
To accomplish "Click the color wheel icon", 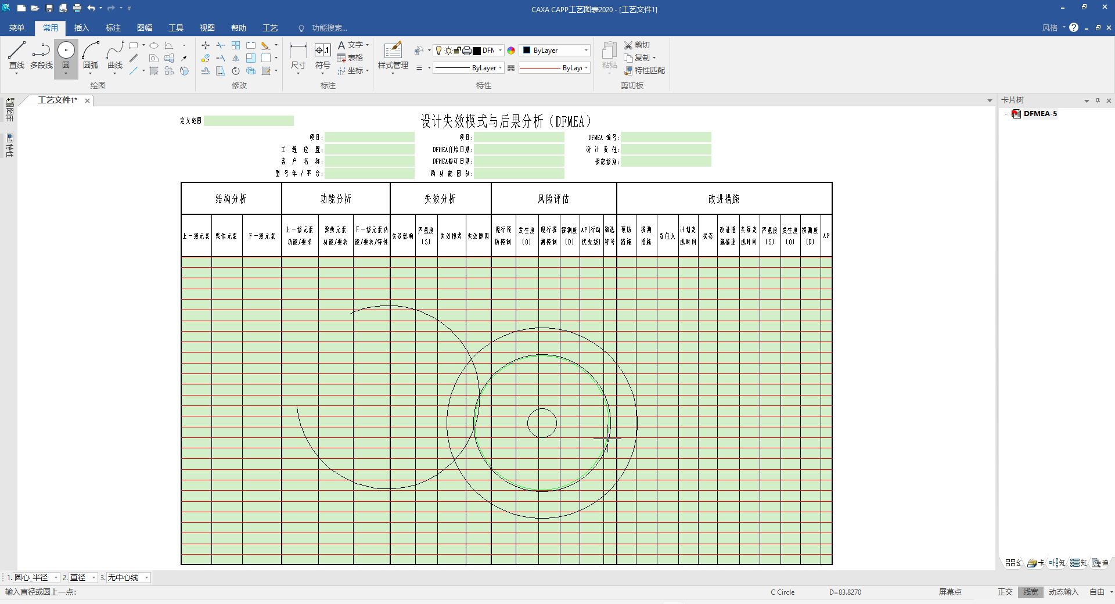I will point(511,51).
